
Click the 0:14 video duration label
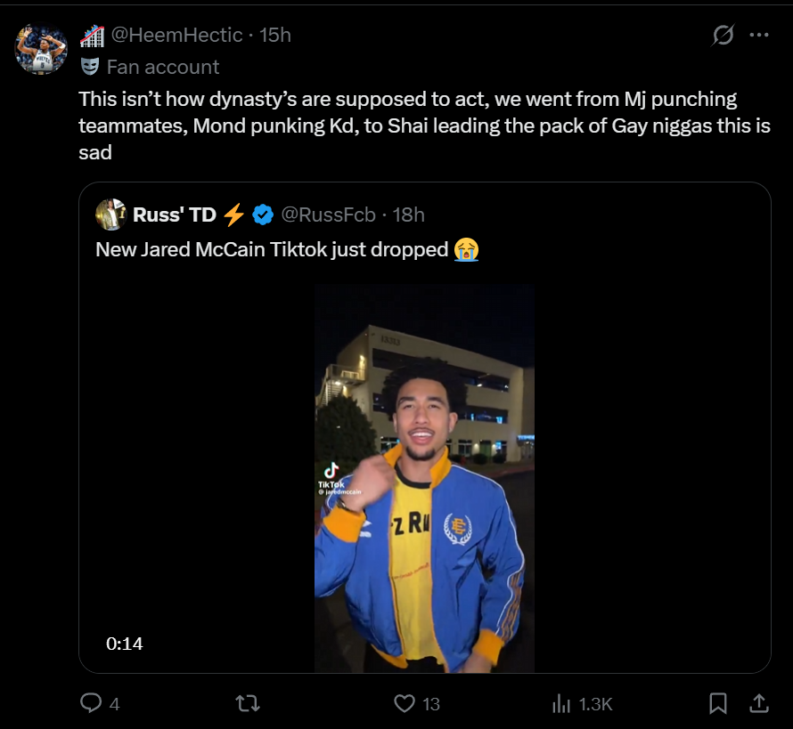(125, 644)
